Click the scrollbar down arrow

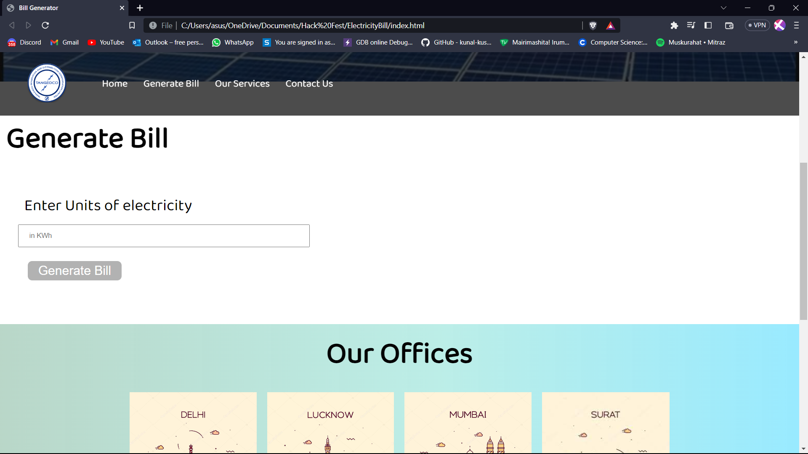pyautogui.click(x=803, y=449)
